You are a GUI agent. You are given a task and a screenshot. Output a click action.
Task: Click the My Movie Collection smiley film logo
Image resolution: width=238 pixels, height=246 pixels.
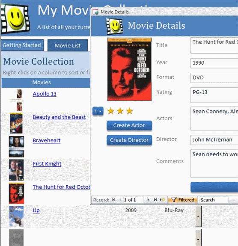click(15, 19)
